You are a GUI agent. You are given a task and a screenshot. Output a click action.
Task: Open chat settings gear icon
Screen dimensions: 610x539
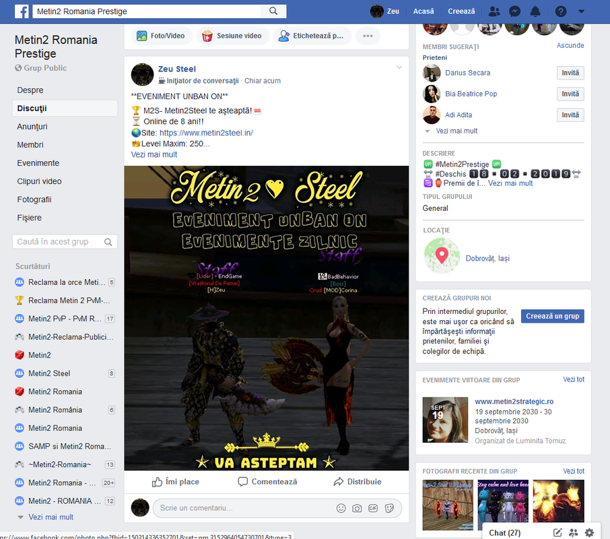(x=589, y=533)
